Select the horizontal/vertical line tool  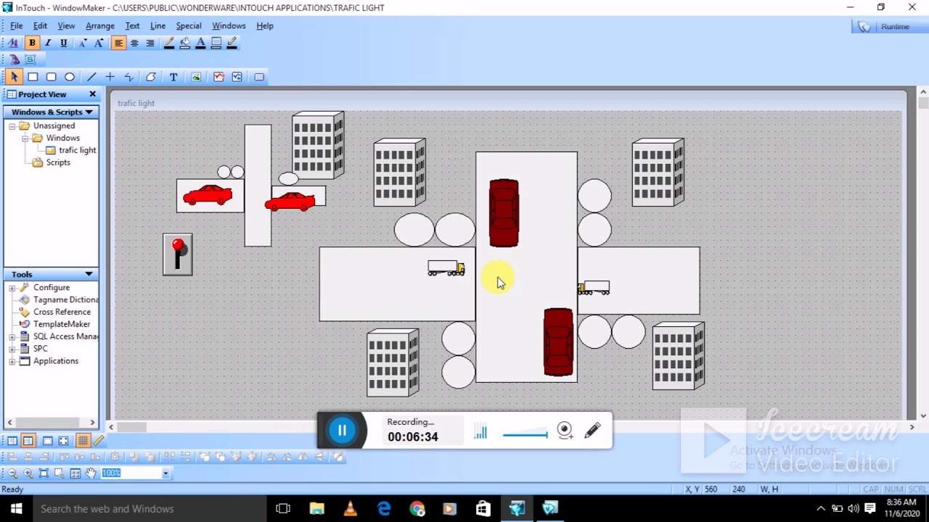(110, 77)
